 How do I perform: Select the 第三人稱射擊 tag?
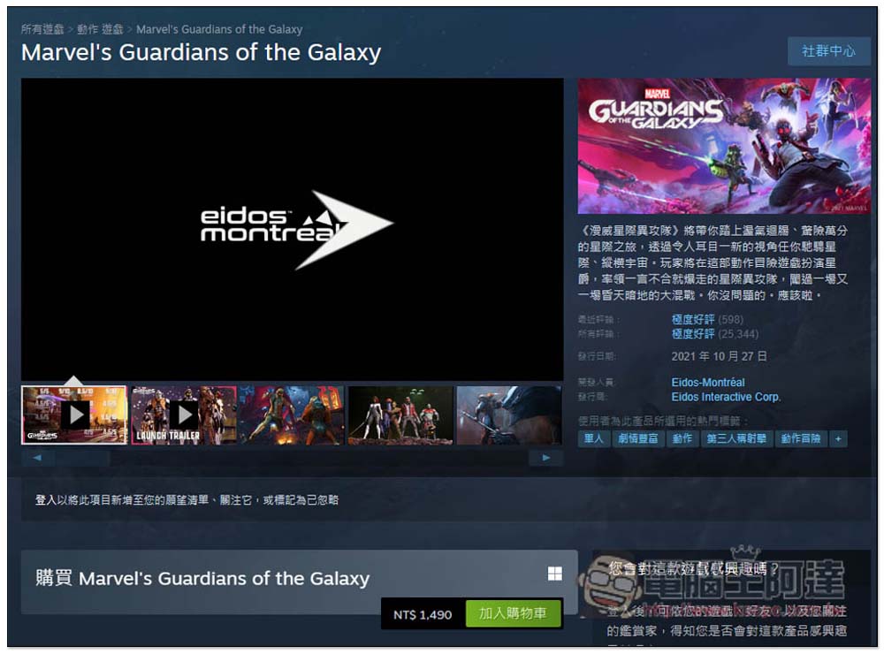coord(736,438)
